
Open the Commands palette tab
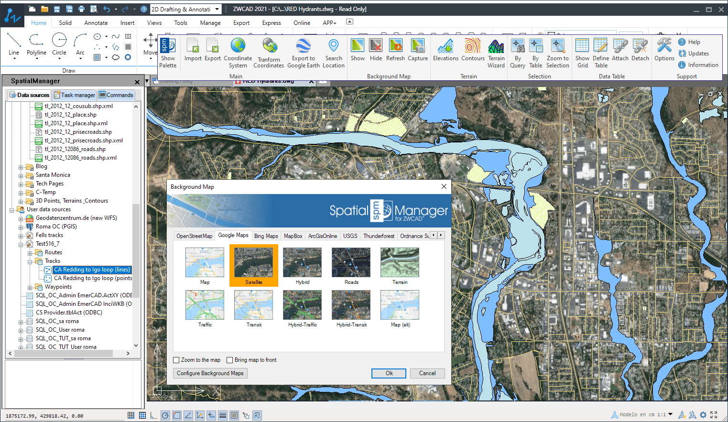coord(116,95)
